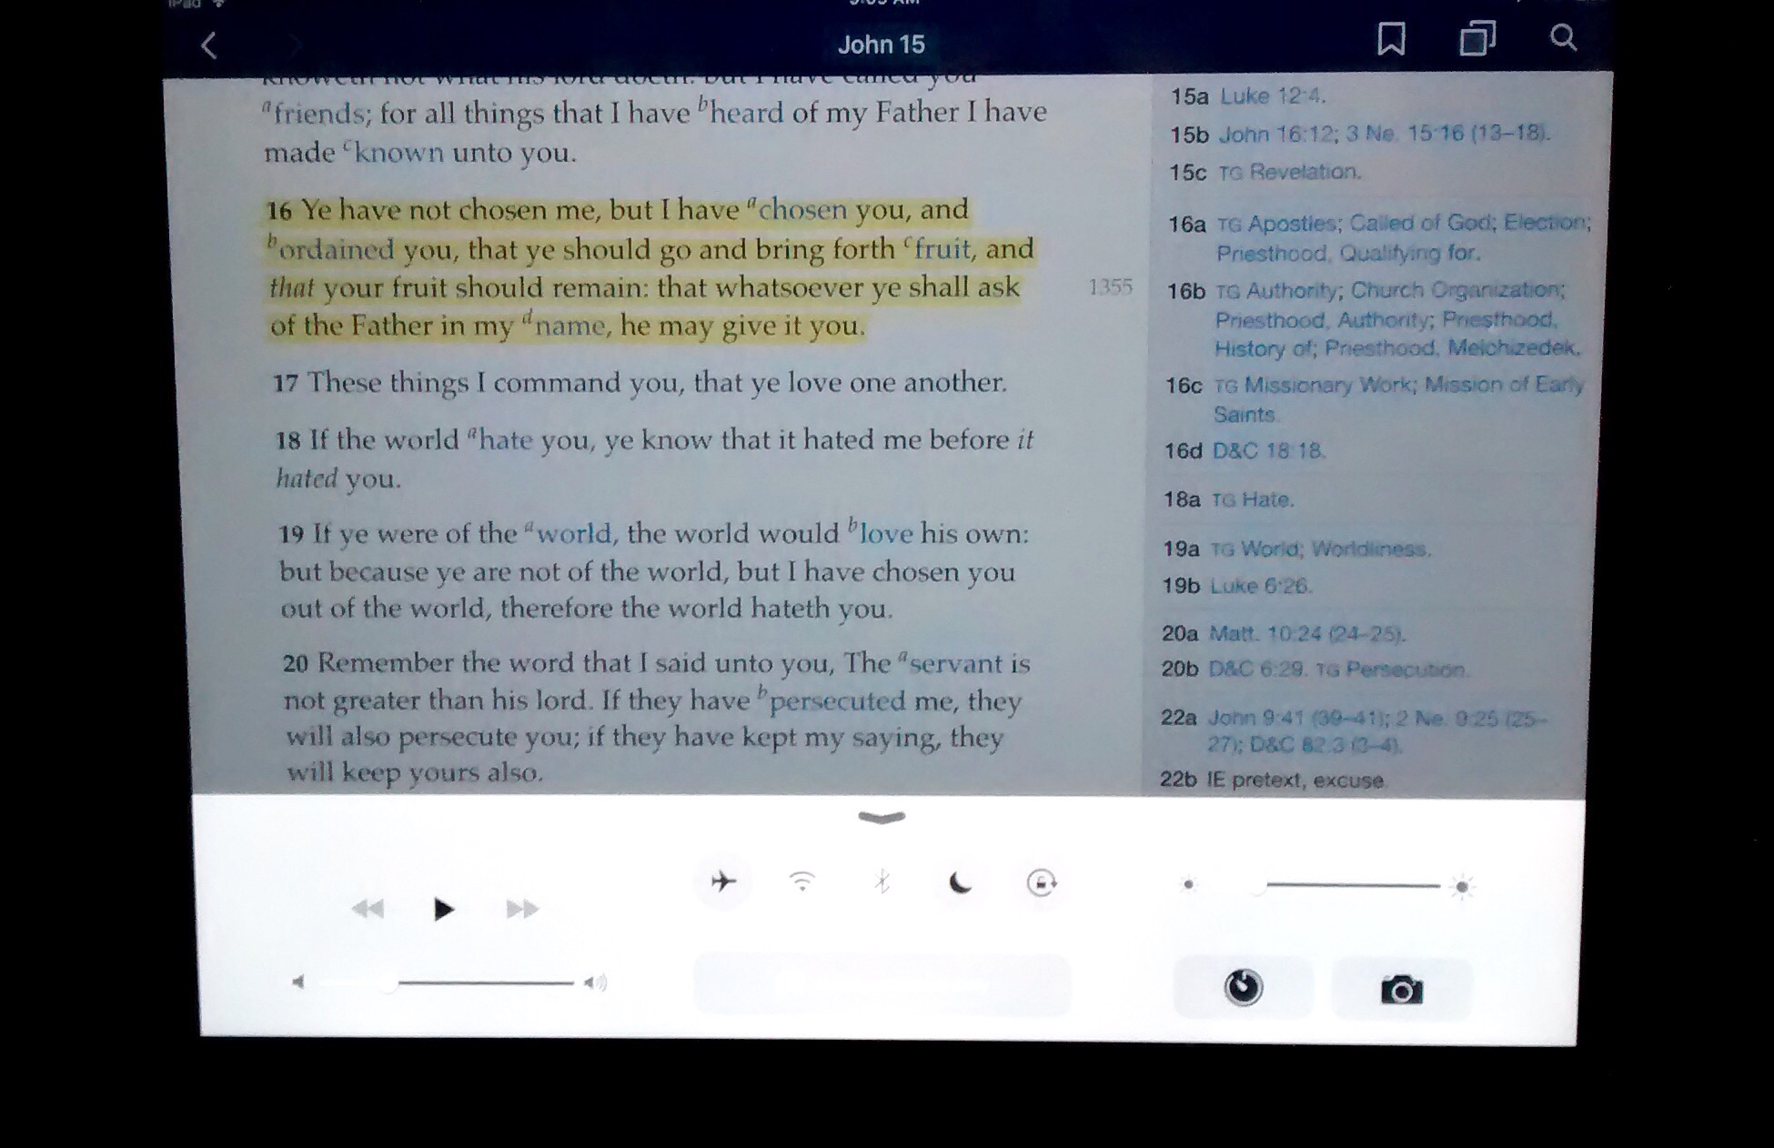Screen dimensions: 1774x1148
Task: Tap verse number 16
Action: pos(279,211)
